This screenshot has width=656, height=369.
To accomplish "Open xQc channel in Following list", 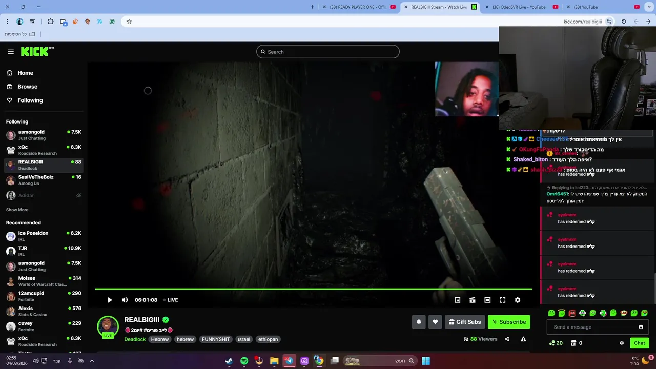I will [44, 150].
